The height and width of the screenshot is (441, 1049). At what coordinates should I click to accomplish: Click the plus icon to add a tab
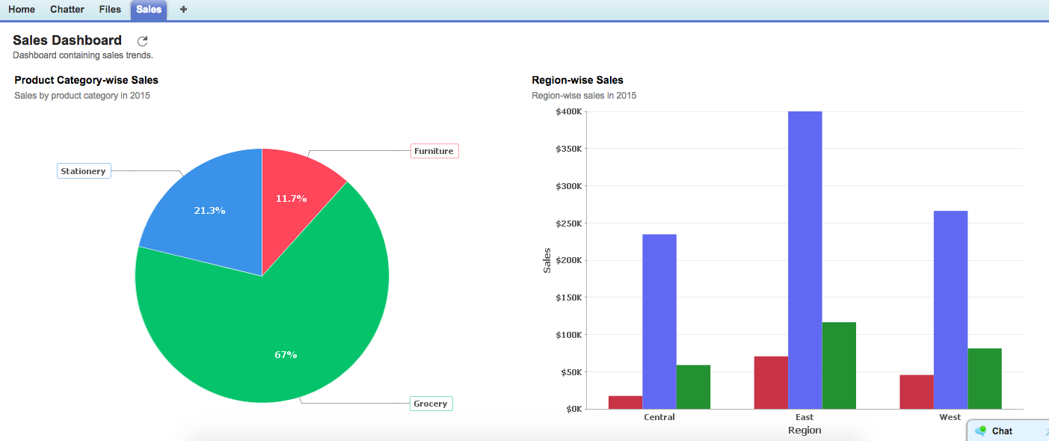[x=183, y=10]
